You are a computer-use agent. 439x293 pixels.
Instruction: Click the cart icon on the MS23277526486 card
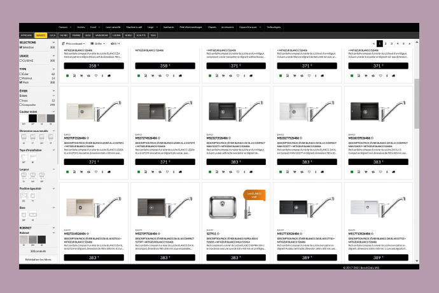(295, 172)
